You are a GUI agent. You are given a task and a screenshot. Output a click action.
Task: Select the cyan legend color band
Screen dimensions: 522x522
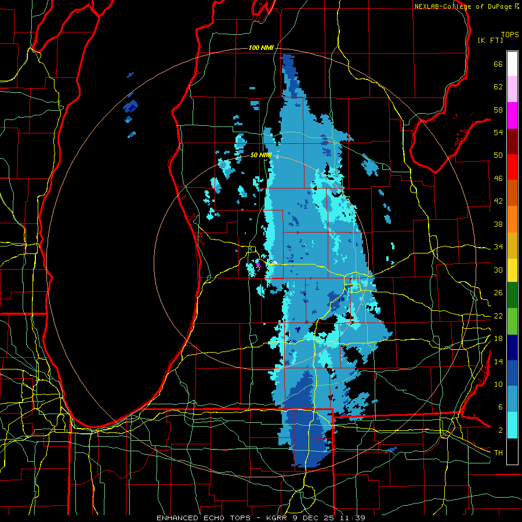coord(512,425)
